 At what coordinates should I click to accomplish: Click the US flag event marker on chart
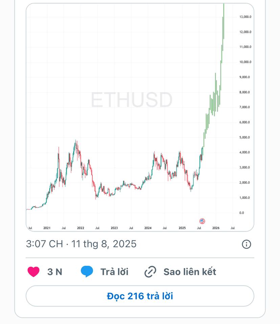point(202,221)
